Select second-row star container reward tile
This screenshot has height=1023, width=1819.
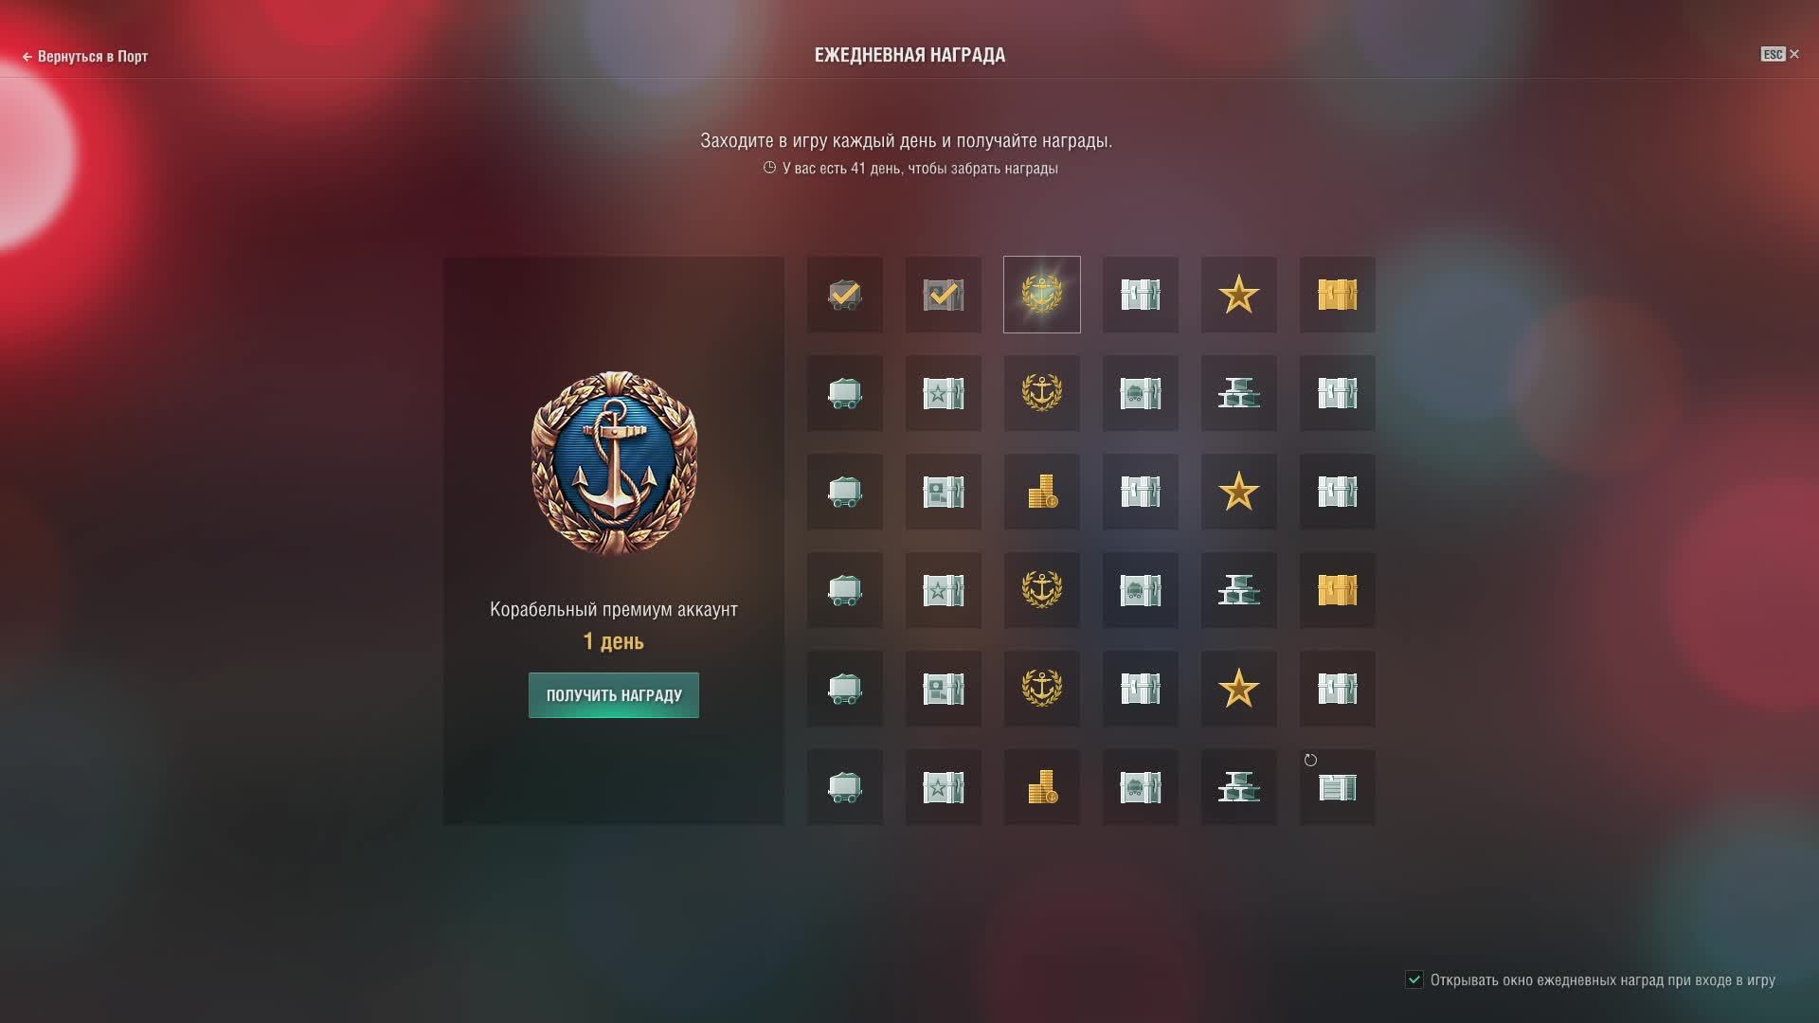944,393
